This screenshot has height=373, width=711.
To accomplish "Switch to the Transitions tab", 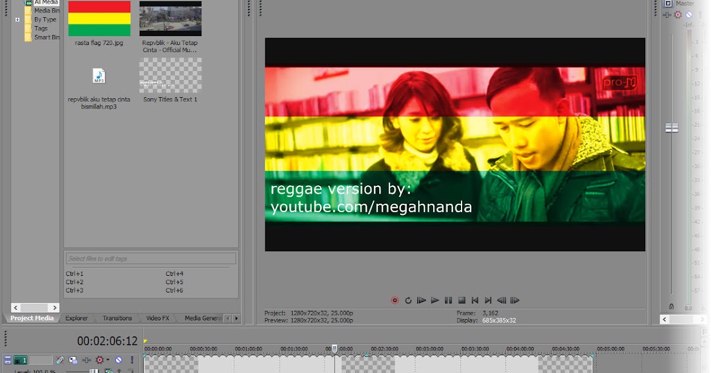I will point(117,318).
